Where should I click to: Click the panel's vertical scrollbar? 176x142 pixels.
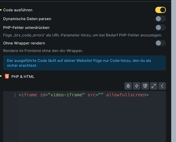(x=173, y=71)
